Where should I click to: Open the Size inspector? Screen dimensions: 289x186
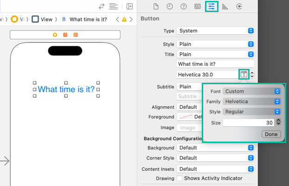coord(225,6)
